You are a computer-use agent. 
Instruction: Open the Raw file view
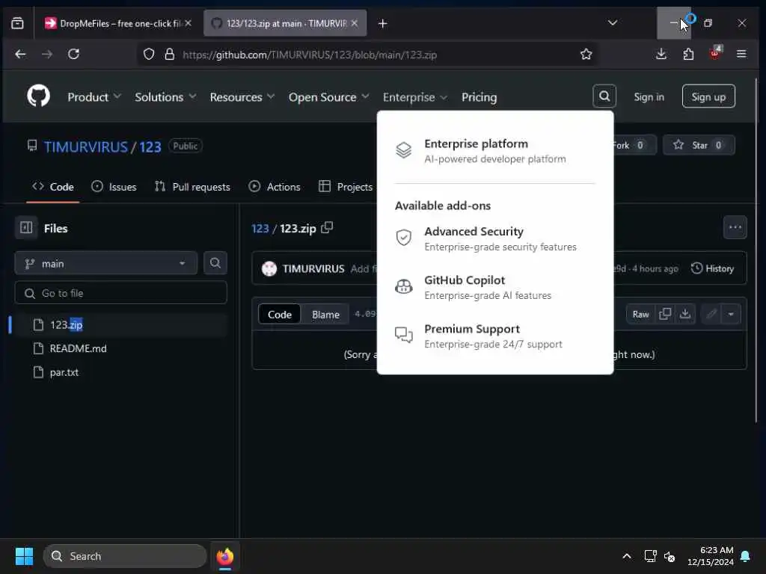click(x=640, y=314)
